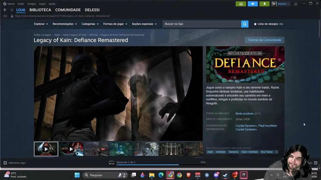Open the Steam friends button in title bar
This screenshot has width=321, height=180.
(241, 4)
